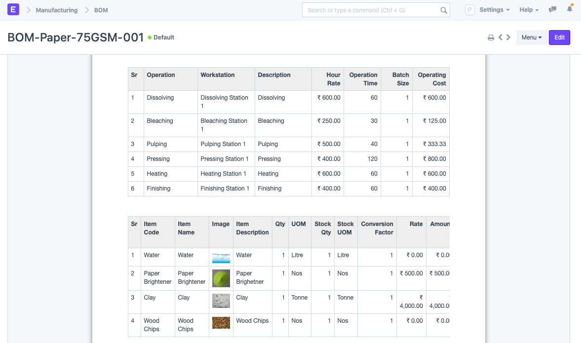Go to next document arrow

point(508,38)
